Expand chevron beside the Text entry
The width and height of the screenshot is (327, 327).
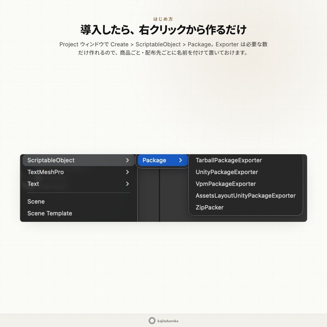pyautogui.click(x=127, y=184)
